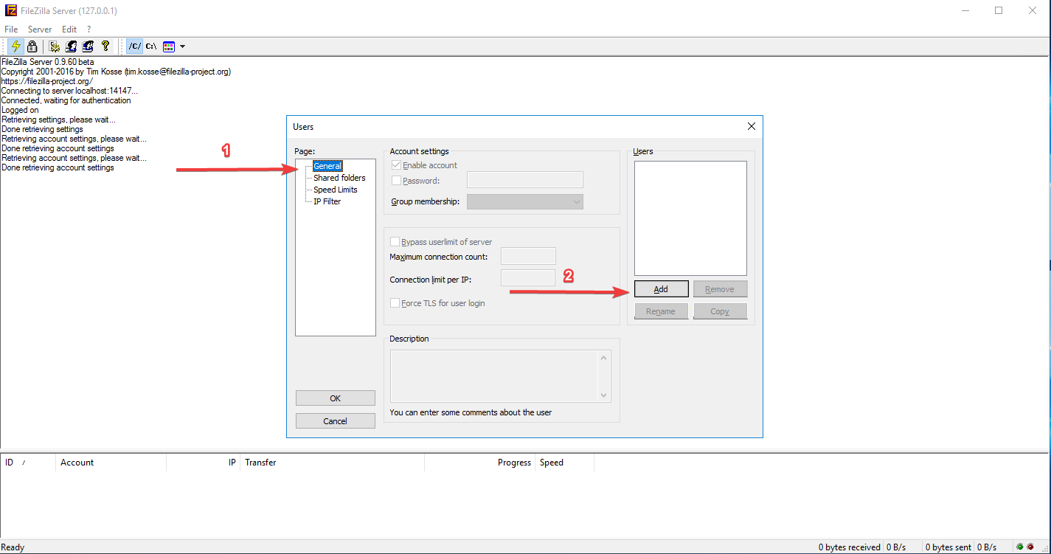The width and height of the screenshot is (1051, 554).
Task: Open the File menu
Action: (11, 30)
